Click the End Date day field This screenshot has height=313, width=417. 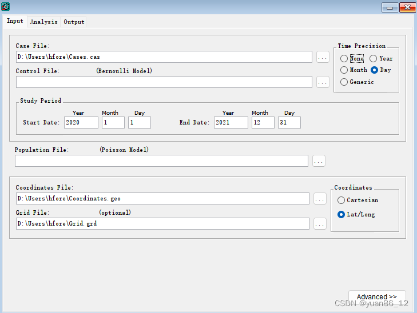pyautogui.click(x=289, y=123)
